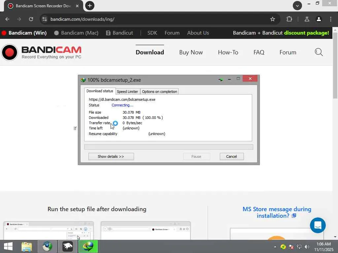Open SDK link in top bar
The width and height of the screenshot is (338, 253).
(152, 33)
